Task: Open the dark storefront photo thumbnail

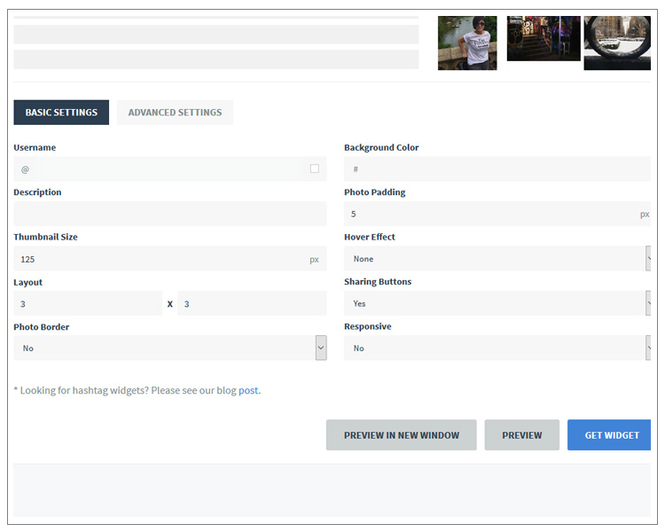Action: click(x=544, y=38)
